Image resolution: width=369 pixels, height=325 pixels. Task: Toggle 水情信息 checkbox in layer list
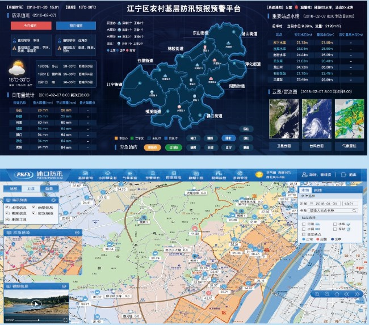7,208
